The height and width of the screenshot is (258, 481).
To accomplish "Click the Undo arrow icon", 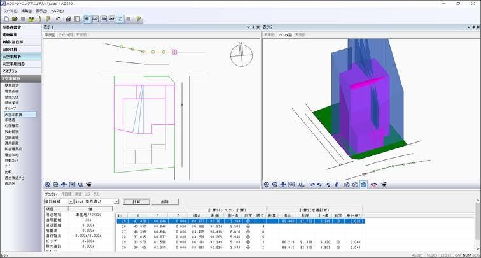I will 59,19.
